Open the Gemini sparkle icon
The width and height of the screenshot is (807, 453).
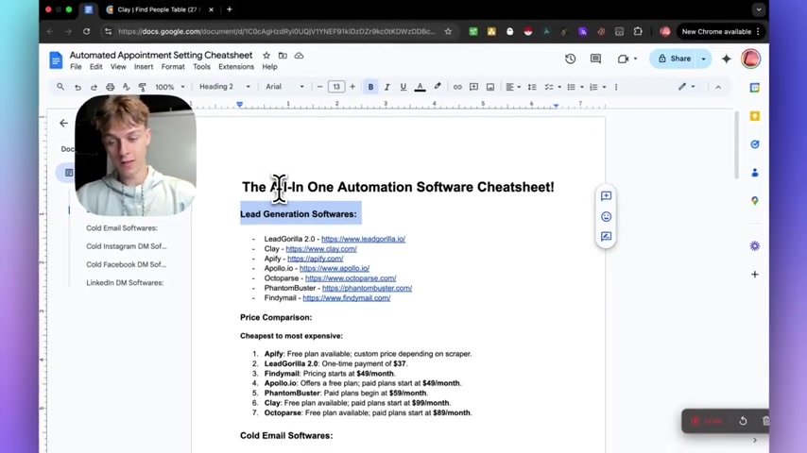726,59
